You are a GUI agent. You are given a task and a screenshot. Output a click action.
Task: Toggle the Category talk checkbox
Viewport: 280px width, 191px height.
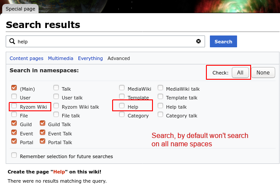click(x=160, y=115)
